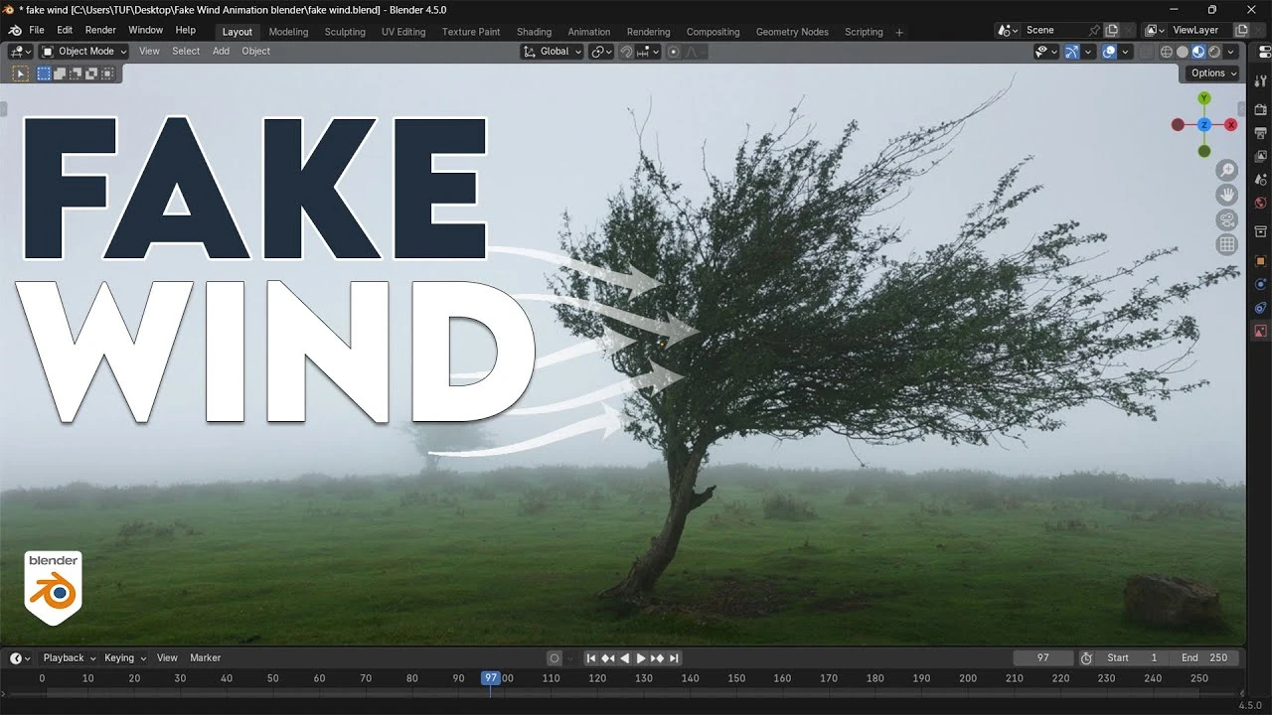Image resolution: width=1272 pixels, height=715 pixels.
Task: Choose the Set new selection mode icon
Action: point(44,73)
